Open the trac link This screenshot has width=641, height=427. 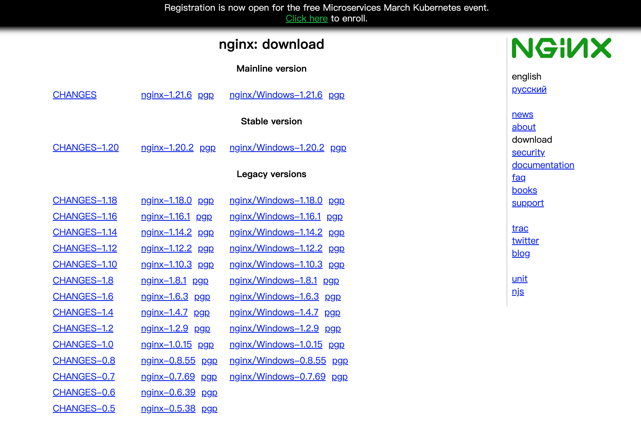[520, 228]
